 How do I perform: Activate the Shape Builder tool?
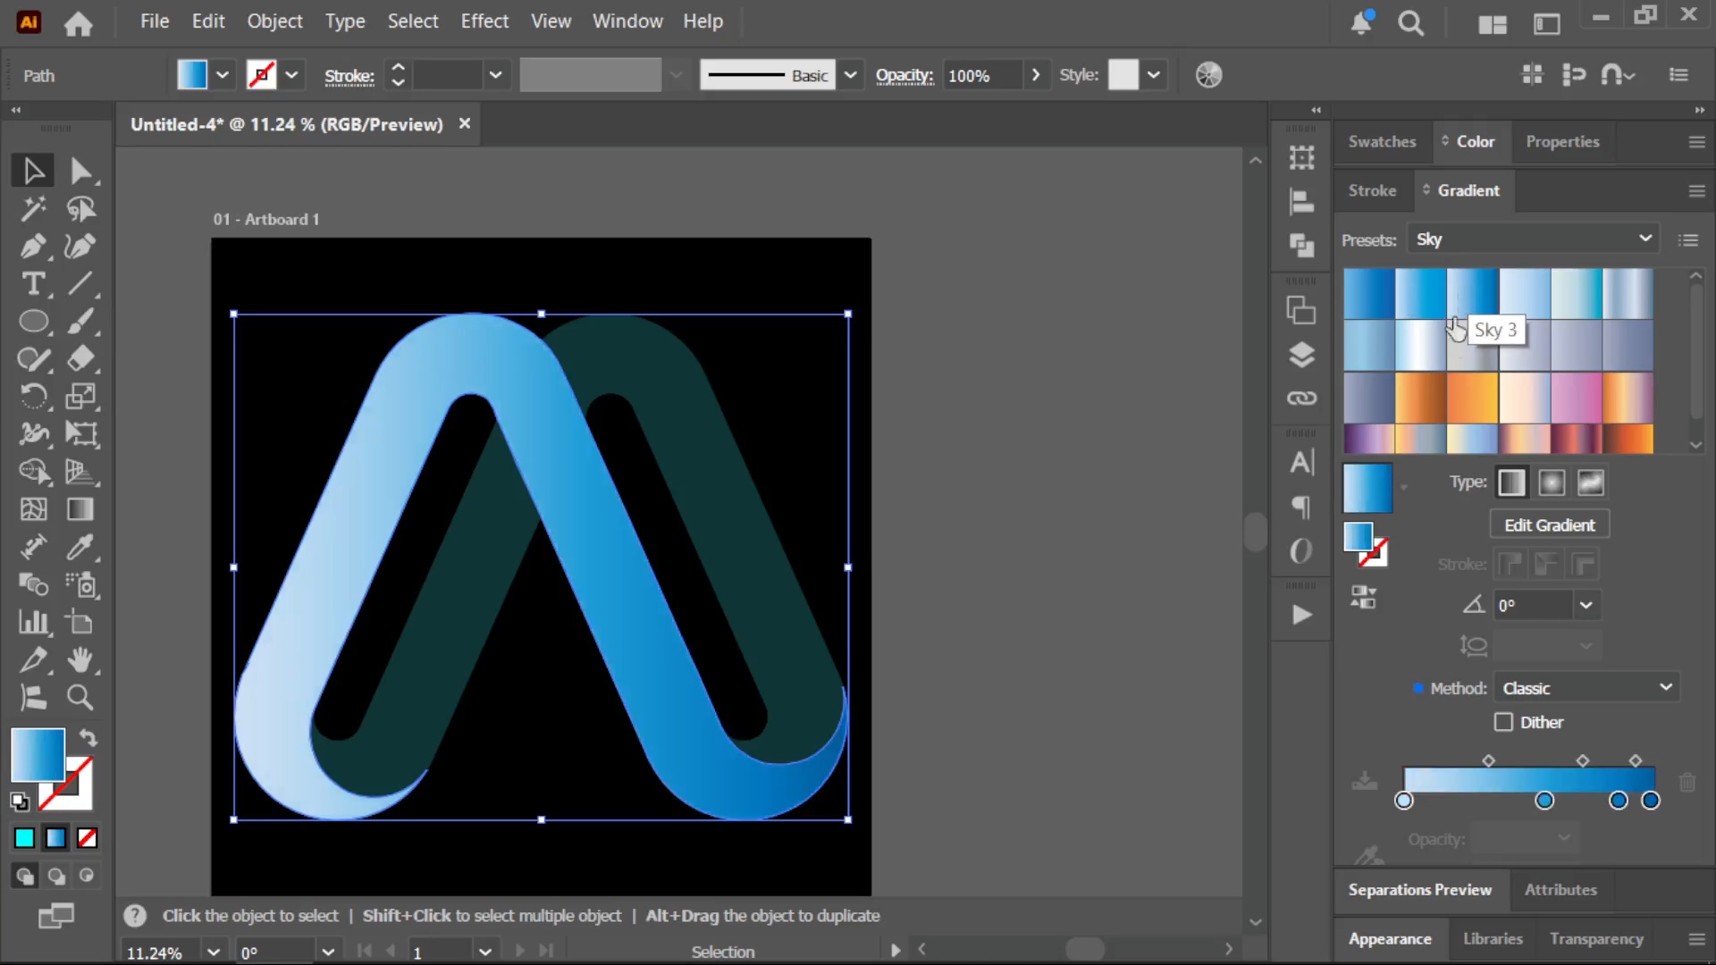pyautogui.click(x=33, y=472)
